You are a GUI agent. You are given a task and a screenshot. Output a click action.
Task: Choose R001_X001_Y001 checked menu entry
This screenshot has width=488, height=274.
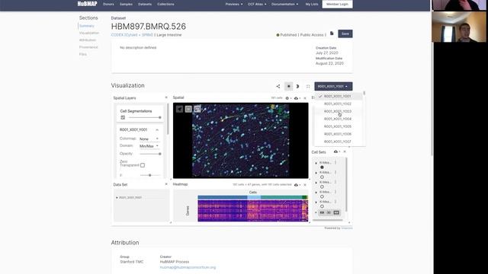click(x=338, y=97)
